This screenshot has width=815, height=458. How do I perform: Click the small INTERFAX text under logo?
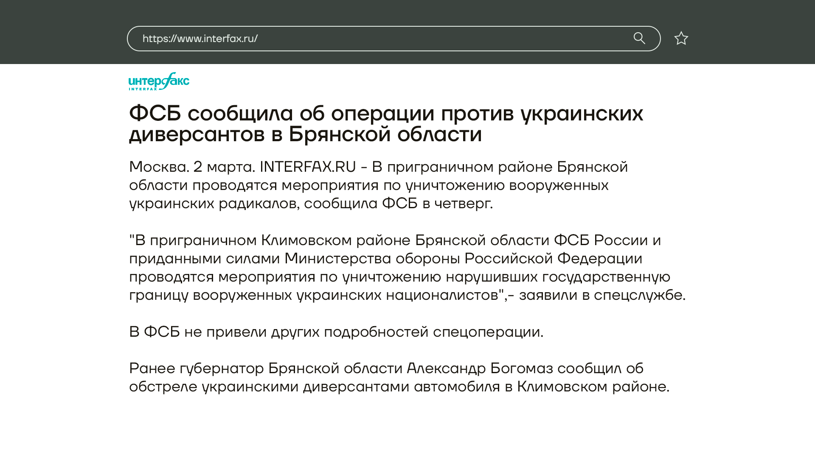(x=143, y=89)
